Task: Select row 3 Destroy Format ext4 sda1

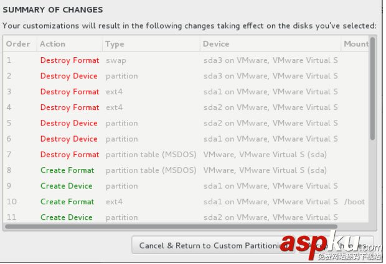Action: coord(69,91)
